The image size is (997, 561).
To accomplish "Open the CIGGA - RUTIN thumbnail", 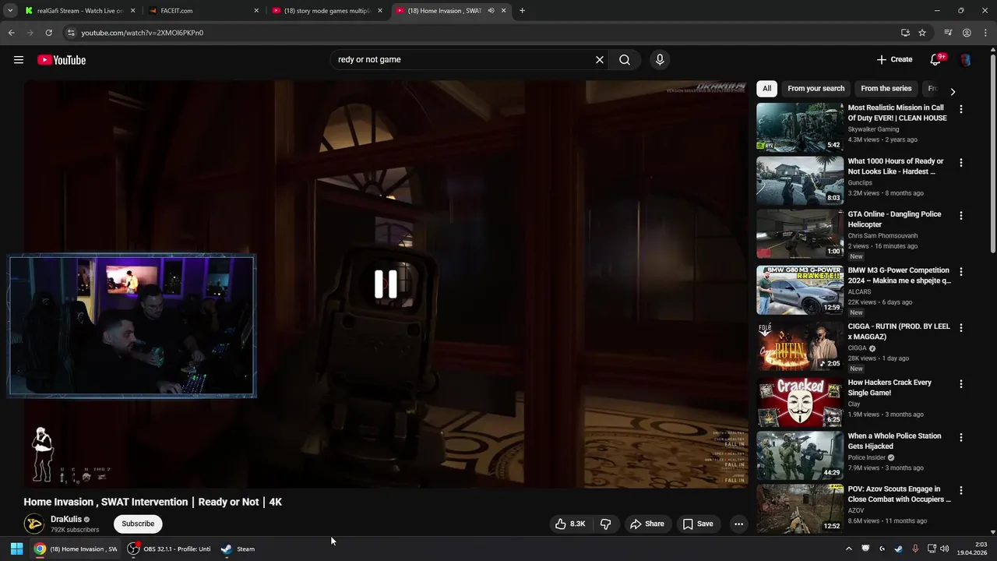I will pyautogui.click(x=800, y=346).
